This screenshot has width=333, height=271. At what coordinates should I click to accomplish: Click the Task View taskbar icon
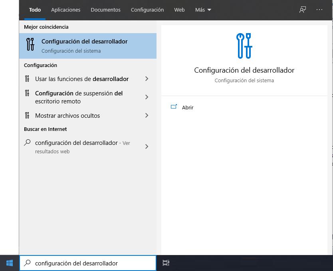(x=166, y=263)
